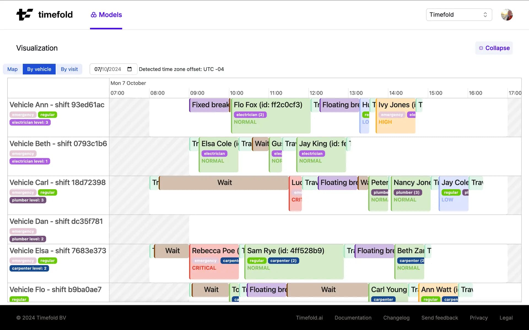Click the Rebecca Poe critical visit
Screen dimensions: 529x330
point(214,261)
